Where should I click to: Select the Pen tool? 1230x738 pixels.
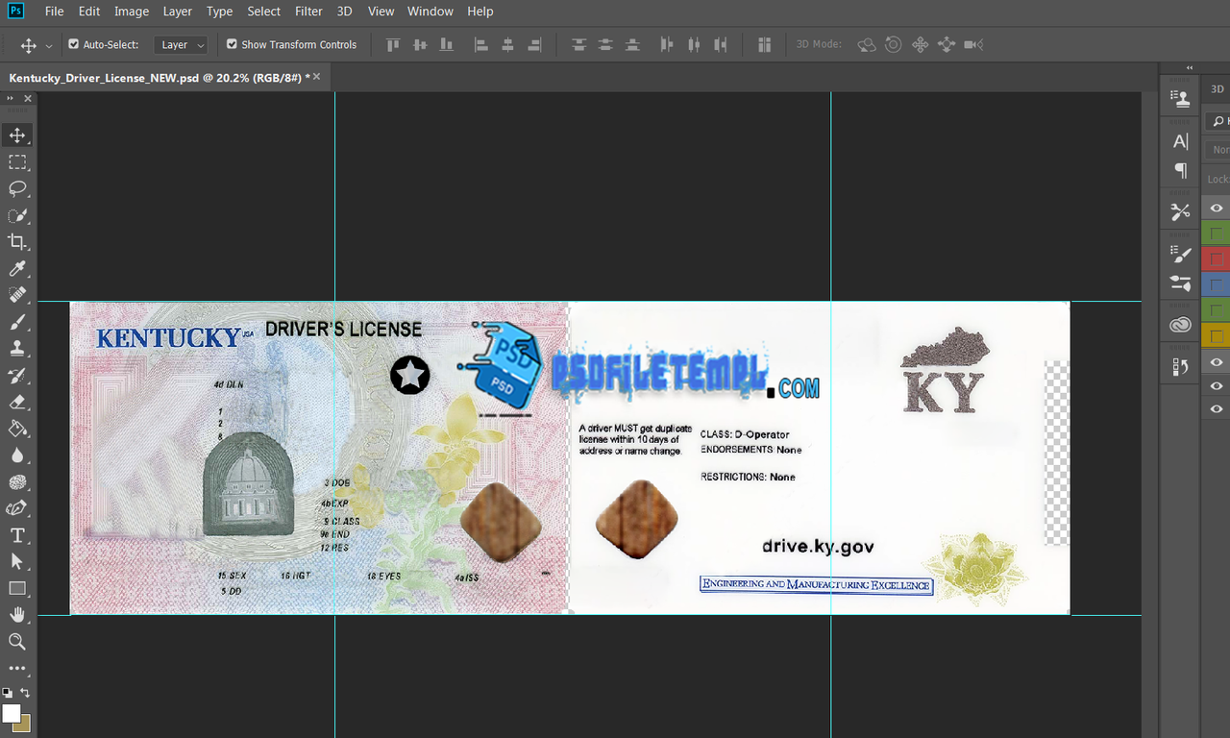[x=17, y=508]
